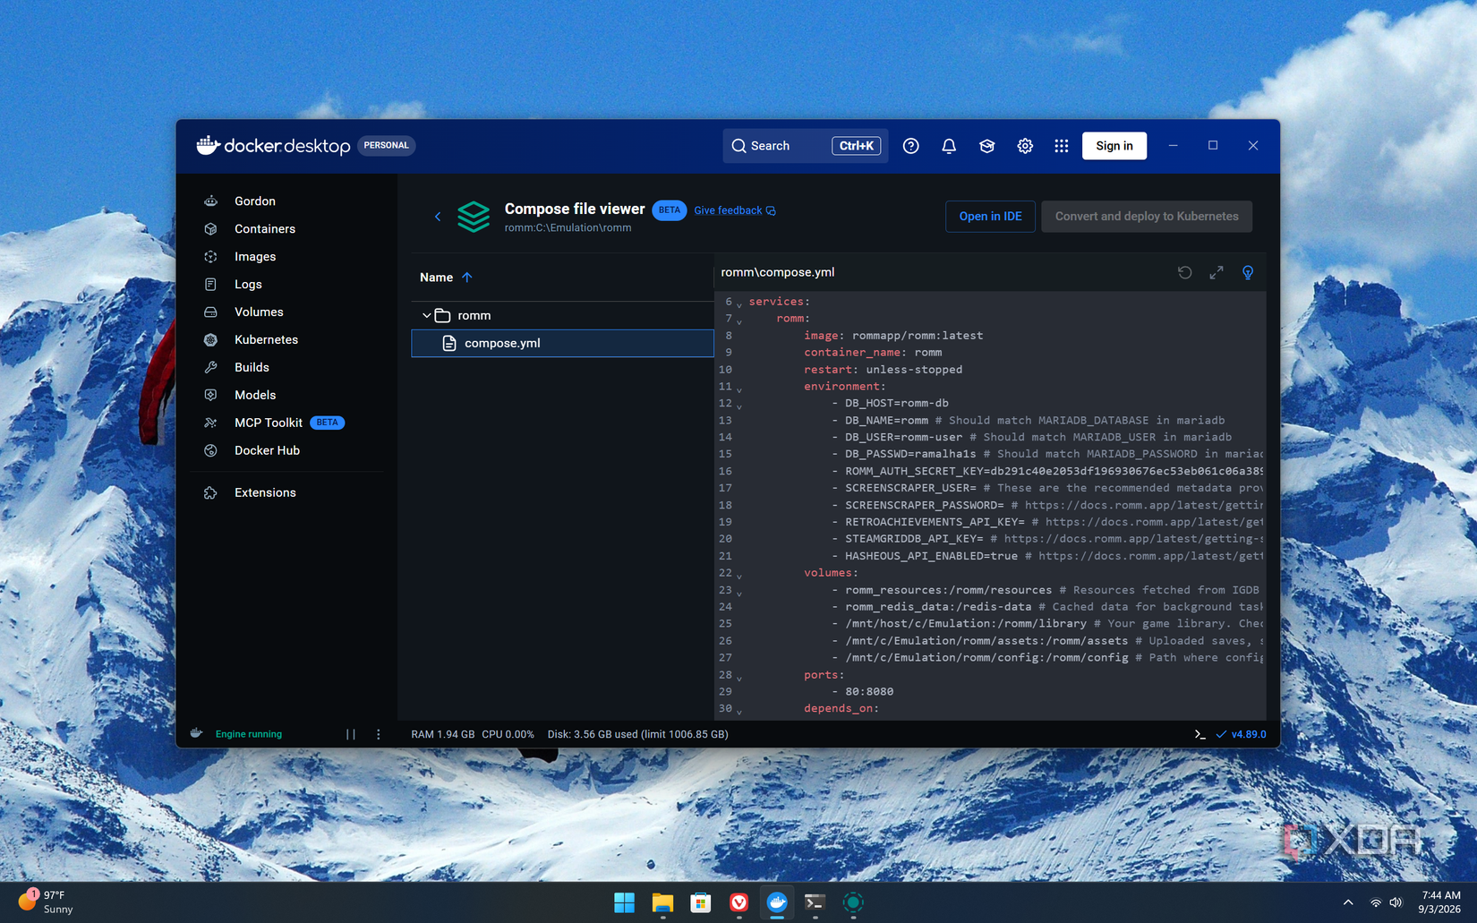Open the Terminal app from taskbar
Screen dimensions: 1477x923
pyautogui.click(x=815, y=902)
